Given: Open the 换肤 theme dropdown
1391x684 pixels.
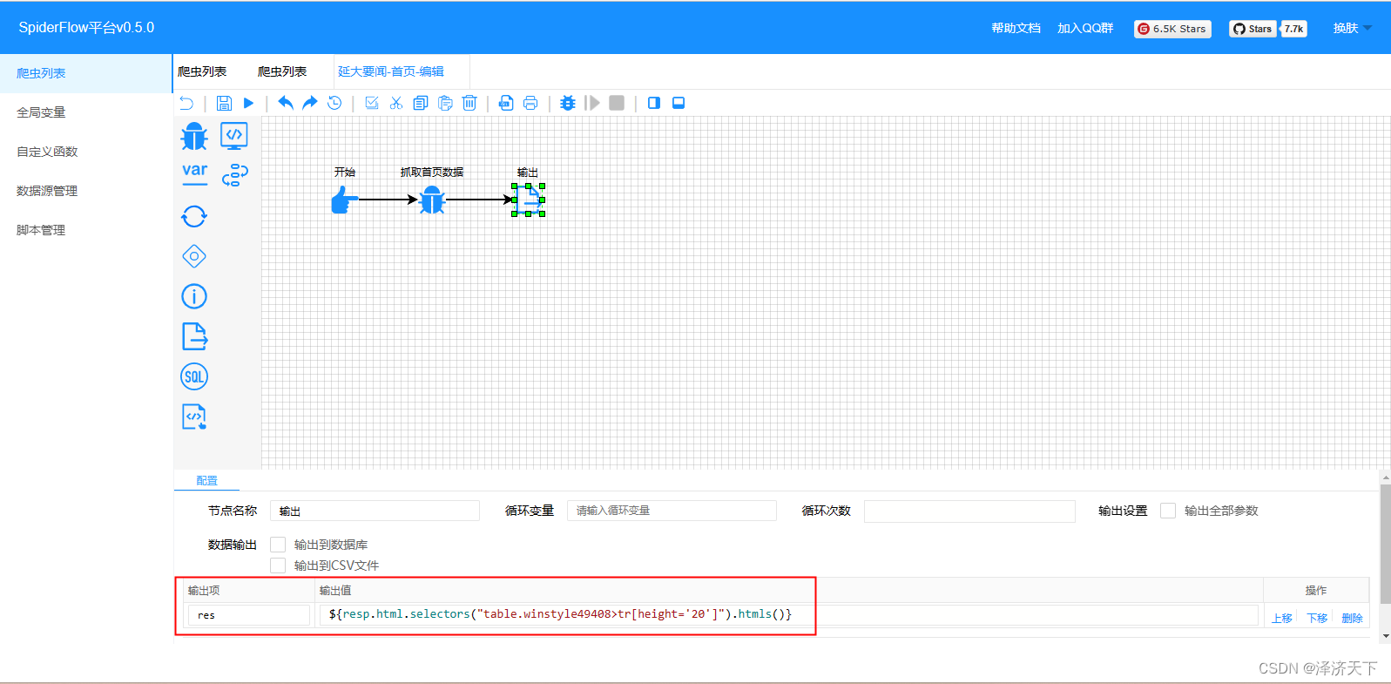Looking at the screenshot, I should point(1352,28).
